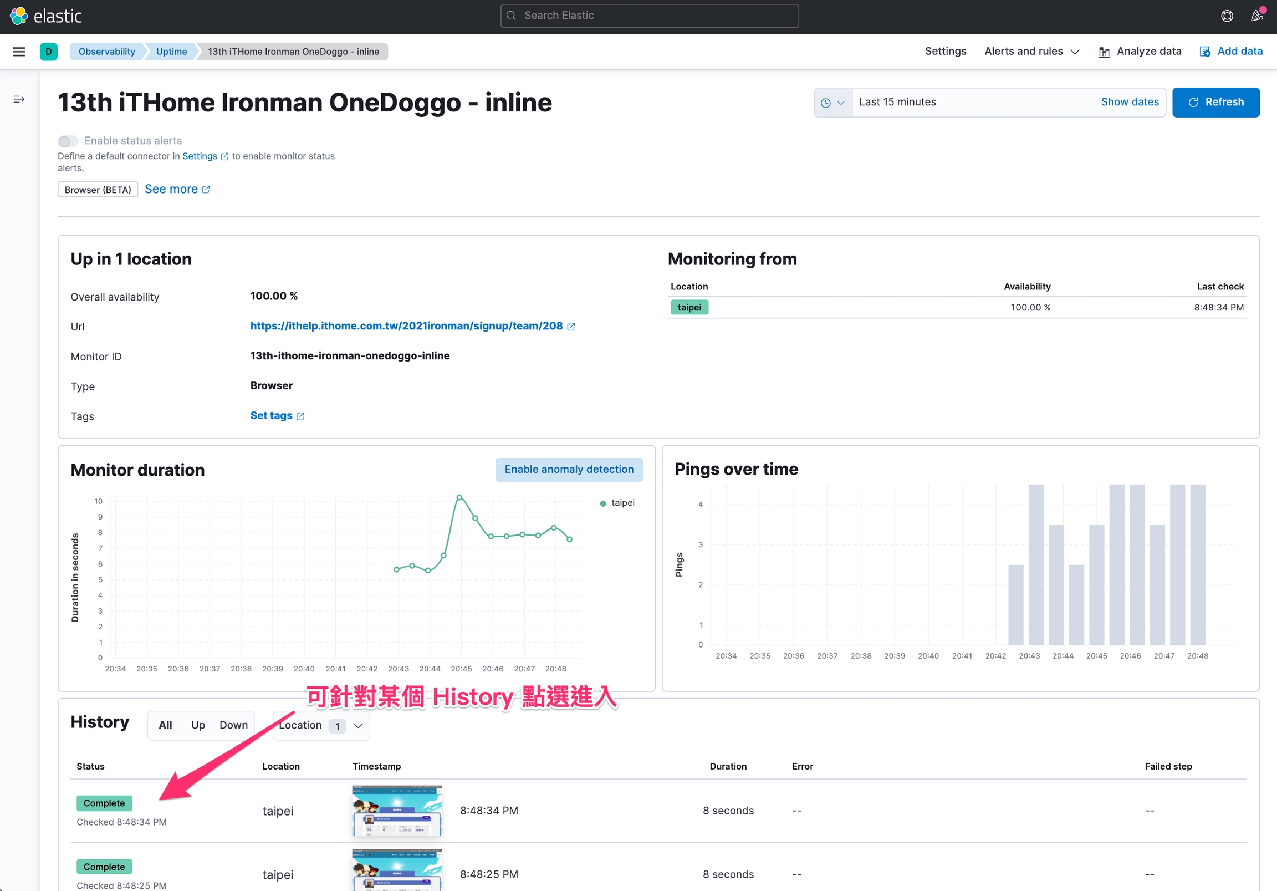Click the current page breadcrumb 13th iTHome Ironman
This screenshot has width=1277, height=891.
tap(293, 52)
